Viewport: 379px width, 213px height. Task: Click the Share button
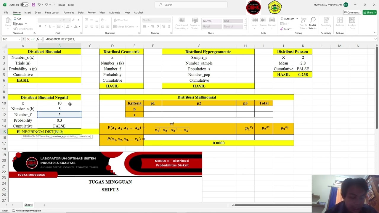click(x=369, y=12)
